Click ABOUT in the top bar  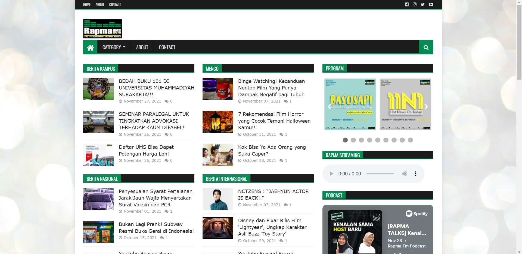pos(100,4)
